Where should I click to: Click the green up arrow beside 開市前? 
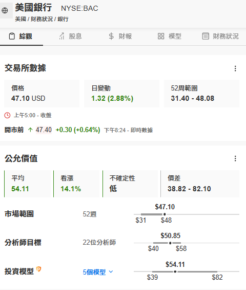tap(30, 130)
